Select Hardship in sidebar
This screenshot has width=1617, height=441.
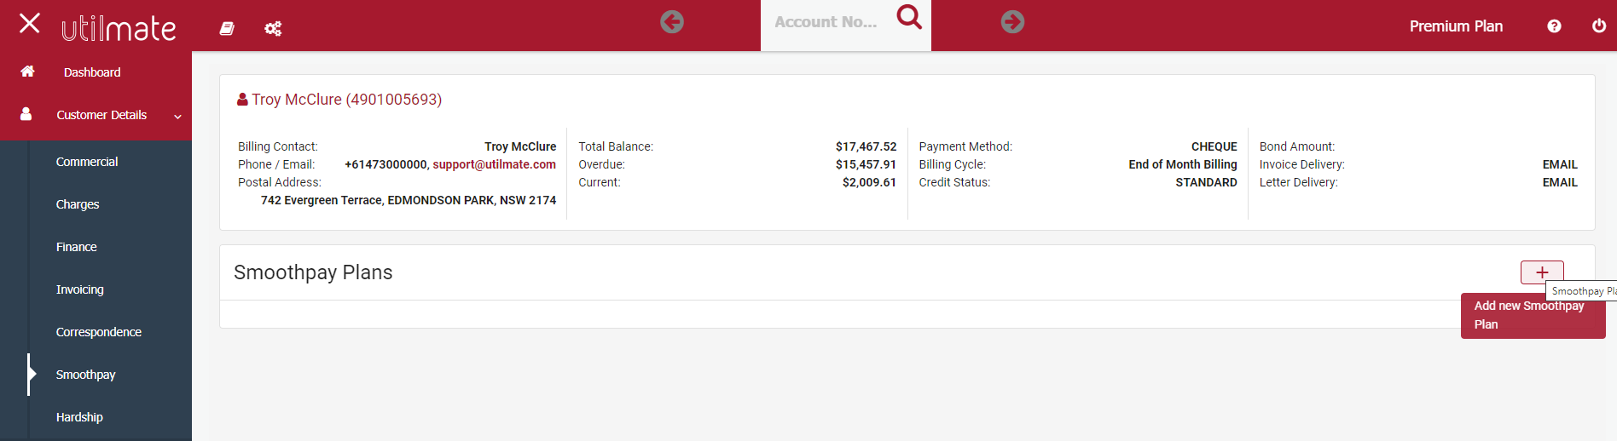coord(79,417)
